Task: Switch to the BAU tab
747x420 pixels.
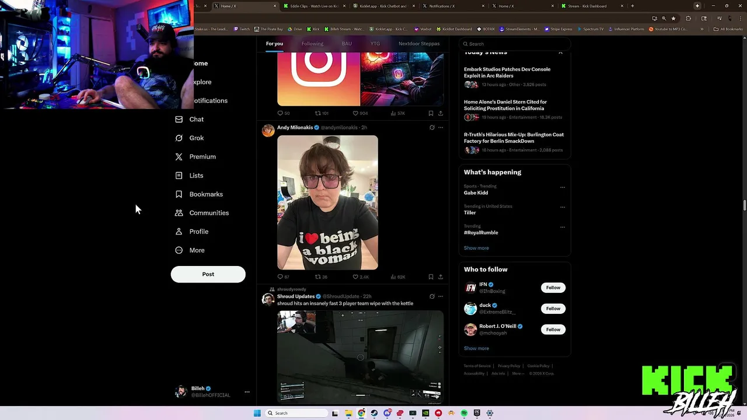Action: [347, 44]
